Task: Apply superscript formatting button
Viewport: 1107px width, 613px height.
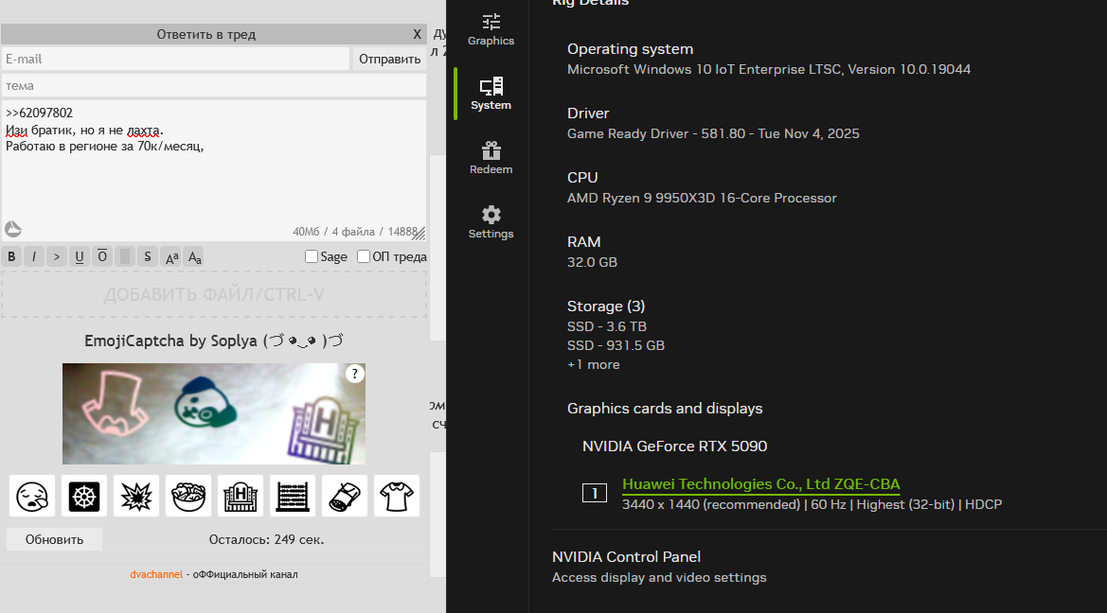Action: pyautogui.click(x=171, y=256)
